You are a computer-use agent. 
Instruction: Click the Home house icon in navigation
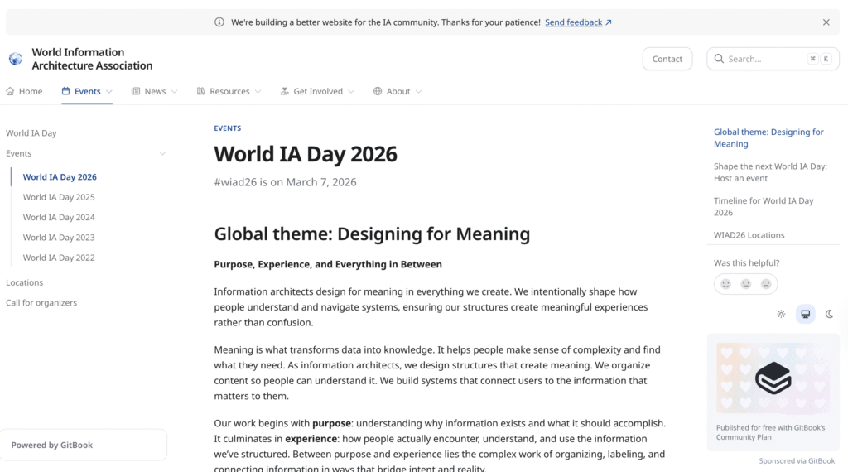point(11,91)
